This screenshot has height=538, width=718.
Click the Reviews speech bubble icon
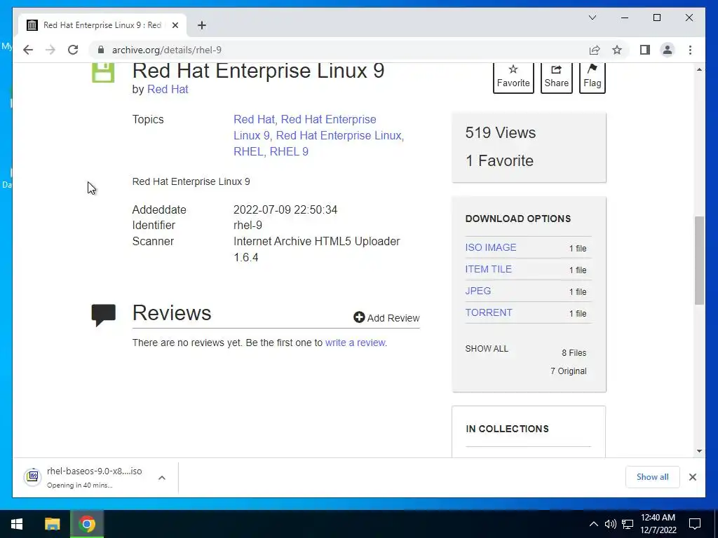[104, 315]
